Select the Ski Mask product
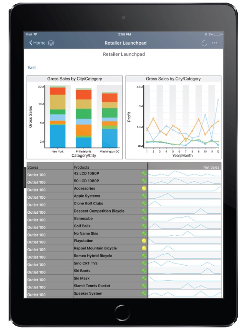Image resolution: width=247 pixels, height=330 pixels. coord(82,278)
